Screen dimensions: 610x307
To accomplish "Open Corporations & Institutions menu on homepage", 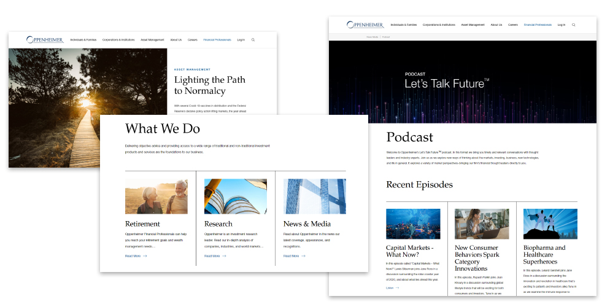I will coord(118,40).
